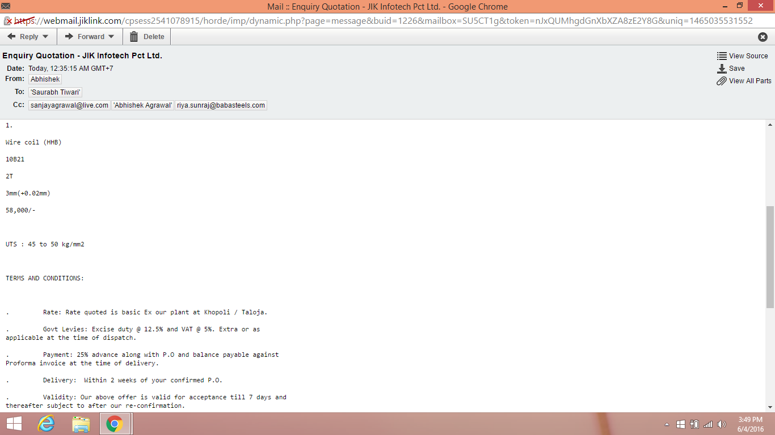Click the Save download icon

click(722, 69)
